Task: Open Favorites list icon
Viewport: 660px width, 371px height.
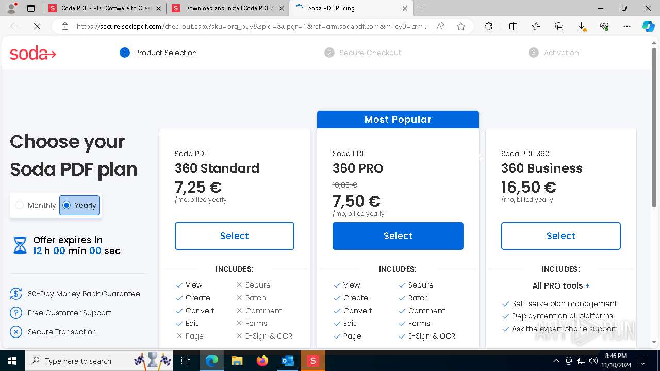Action: point(536,27)
